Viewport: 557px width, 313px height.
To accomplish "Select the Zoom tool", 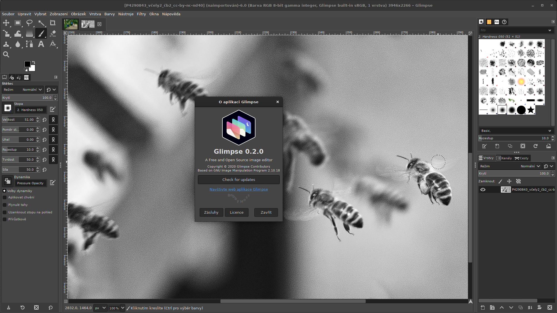I will coord(6,54).
